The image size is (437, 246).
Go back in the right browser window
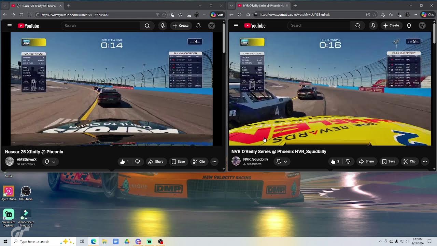(231, 15)
